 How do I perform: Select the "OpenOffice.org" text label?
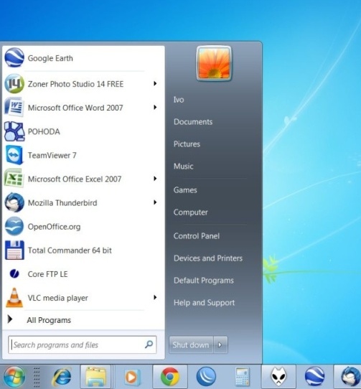click(54, 227)
